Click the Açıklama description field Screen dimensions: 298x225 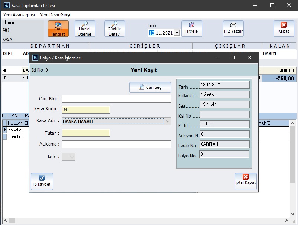(x=116, y=144)
